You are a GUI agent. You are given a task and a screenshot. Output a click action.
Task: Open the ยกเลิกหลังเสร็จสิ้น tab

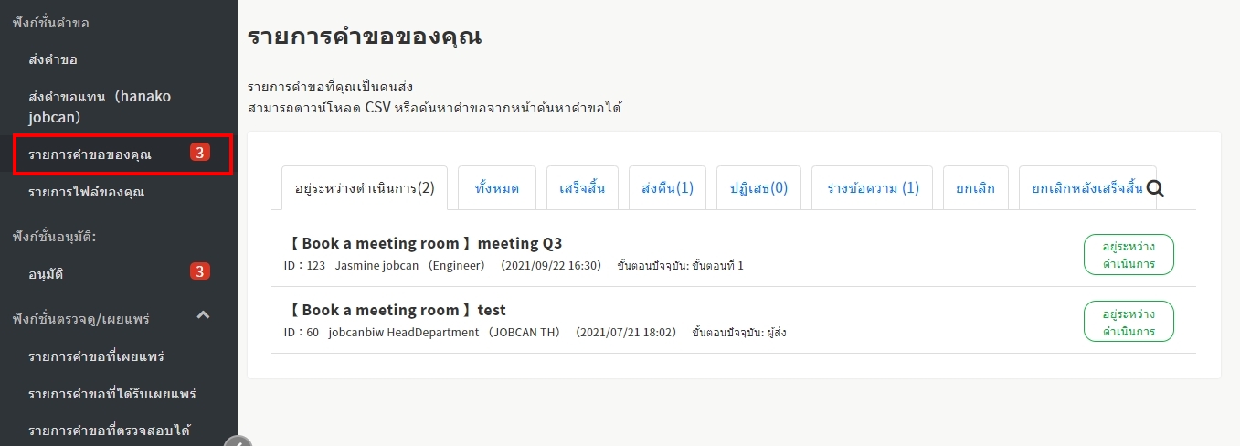[x=1086, y=188]
